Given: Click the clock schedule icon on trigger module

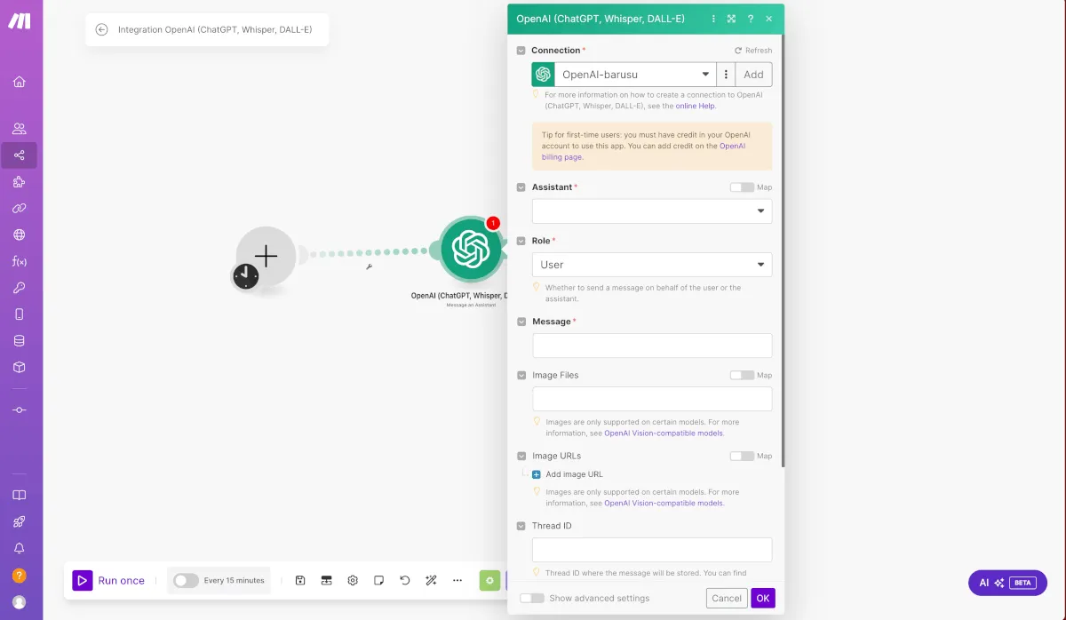Looking at the screenshot, I should (246, 276).
